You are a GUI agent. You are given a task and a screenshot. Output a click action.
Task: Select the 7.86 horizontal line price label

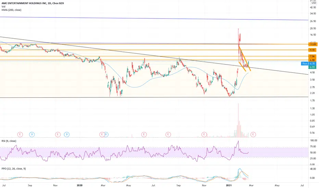point(312,56)
